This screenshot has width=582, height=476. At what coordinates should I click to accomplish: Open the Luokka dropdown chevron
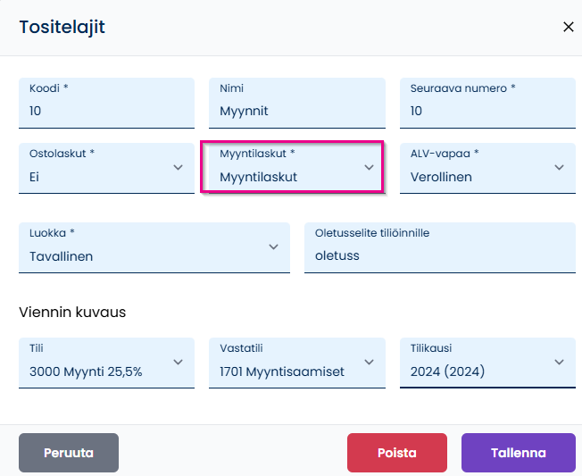click(273, 246)
